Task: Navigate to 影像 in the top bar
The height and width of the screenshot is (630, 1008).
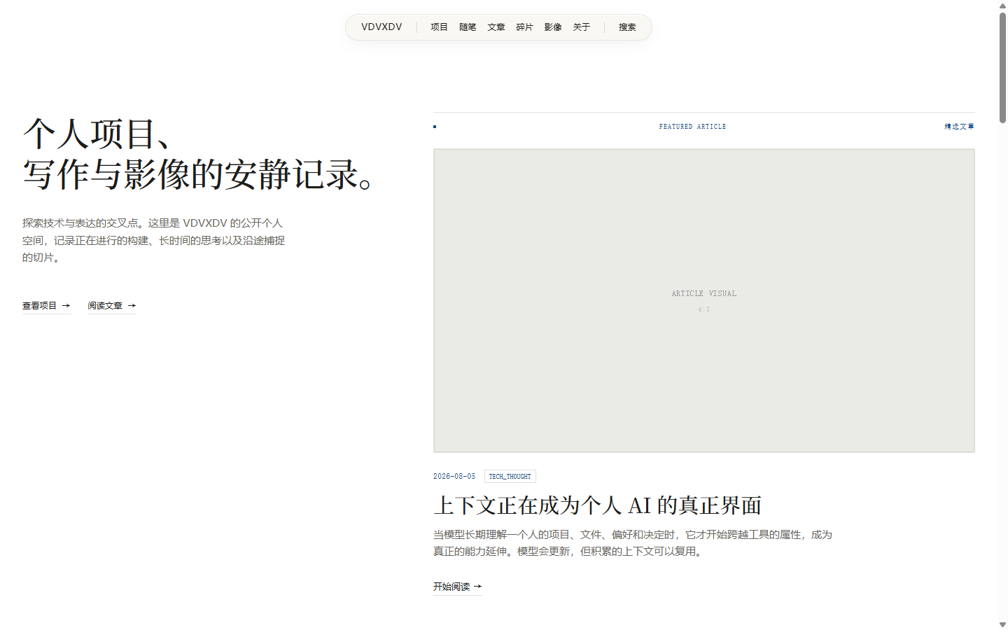Action: pos(553,27)
